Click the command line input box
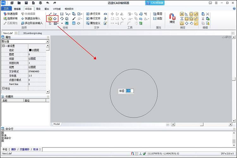 (139, 149)
